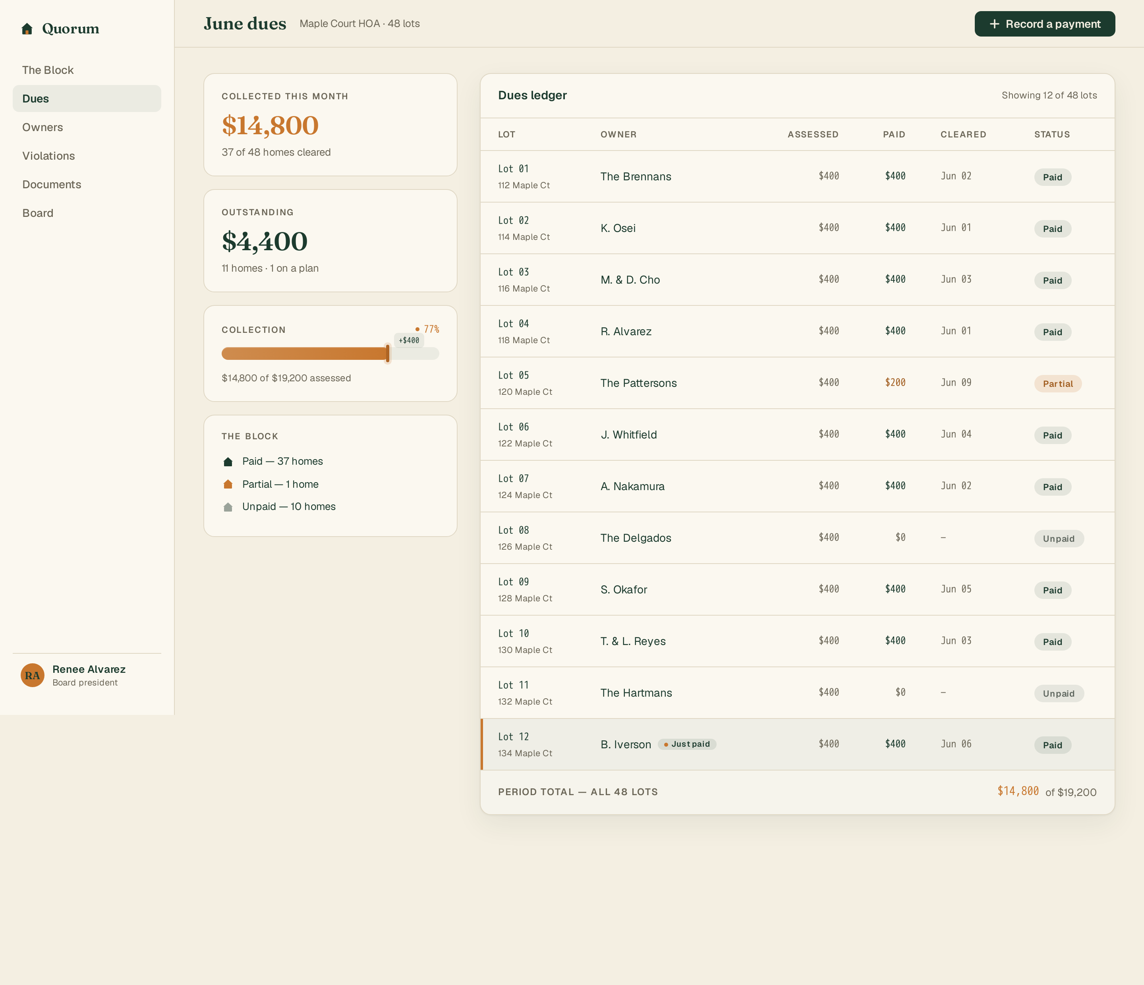Click the Unpaid status pill for Lot 11
The height and width of the screenshot is (985, 1144).
pyautogui.click(x=1059, y=693)
